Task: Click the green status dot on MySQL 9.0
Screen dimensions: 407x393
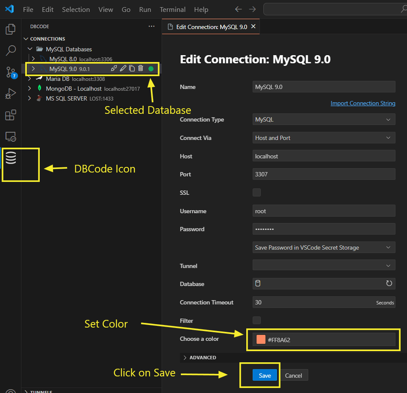Action: (151, 68)
